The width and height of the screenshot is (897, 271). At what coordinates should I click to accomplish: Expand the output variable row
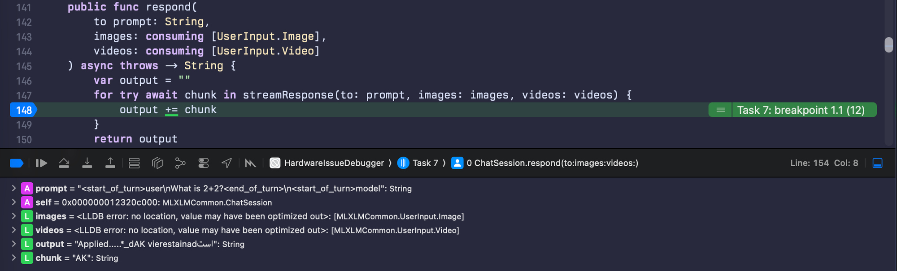(13, 244)
